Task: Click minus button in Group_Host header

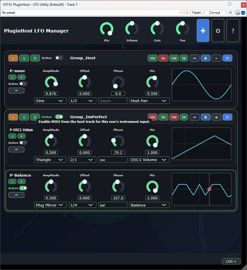Action: click(195, 58)
